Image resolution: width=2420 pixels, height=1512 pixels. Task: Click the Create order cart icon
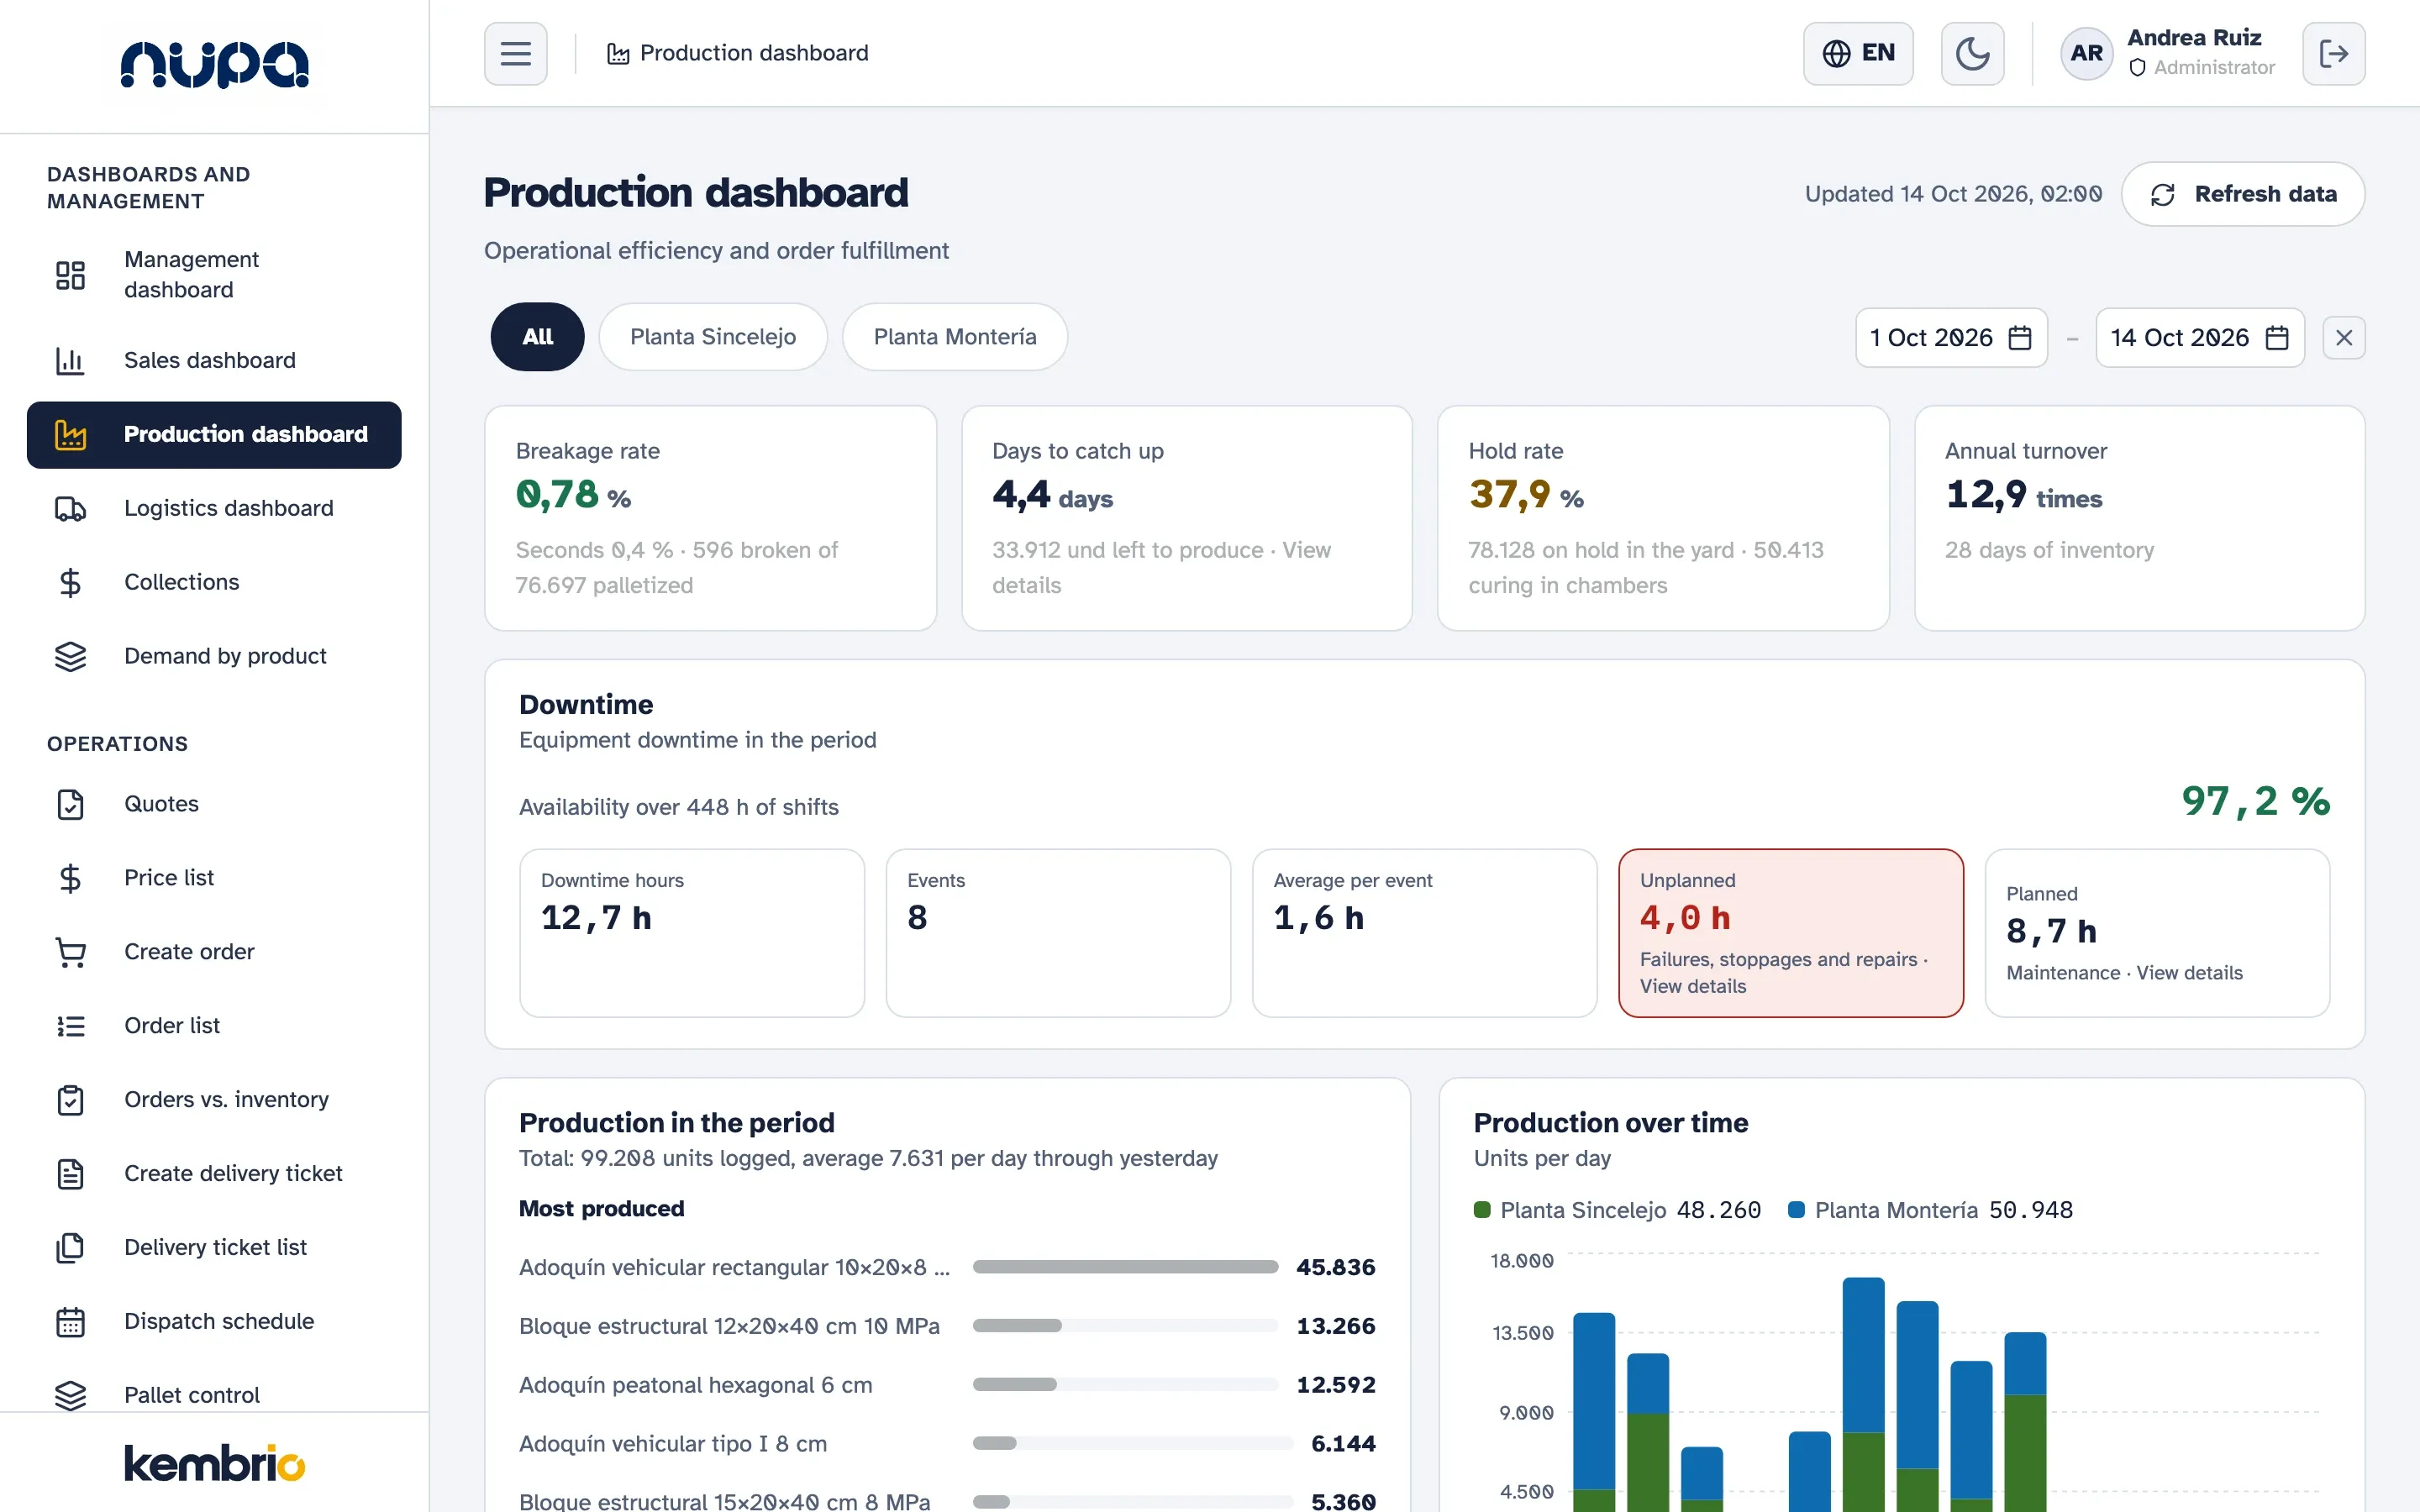point(70,952)
